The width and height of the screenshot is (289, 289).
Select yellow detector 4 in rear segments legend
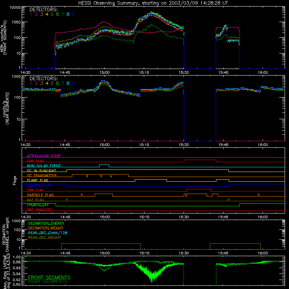(x=47, y=83)
